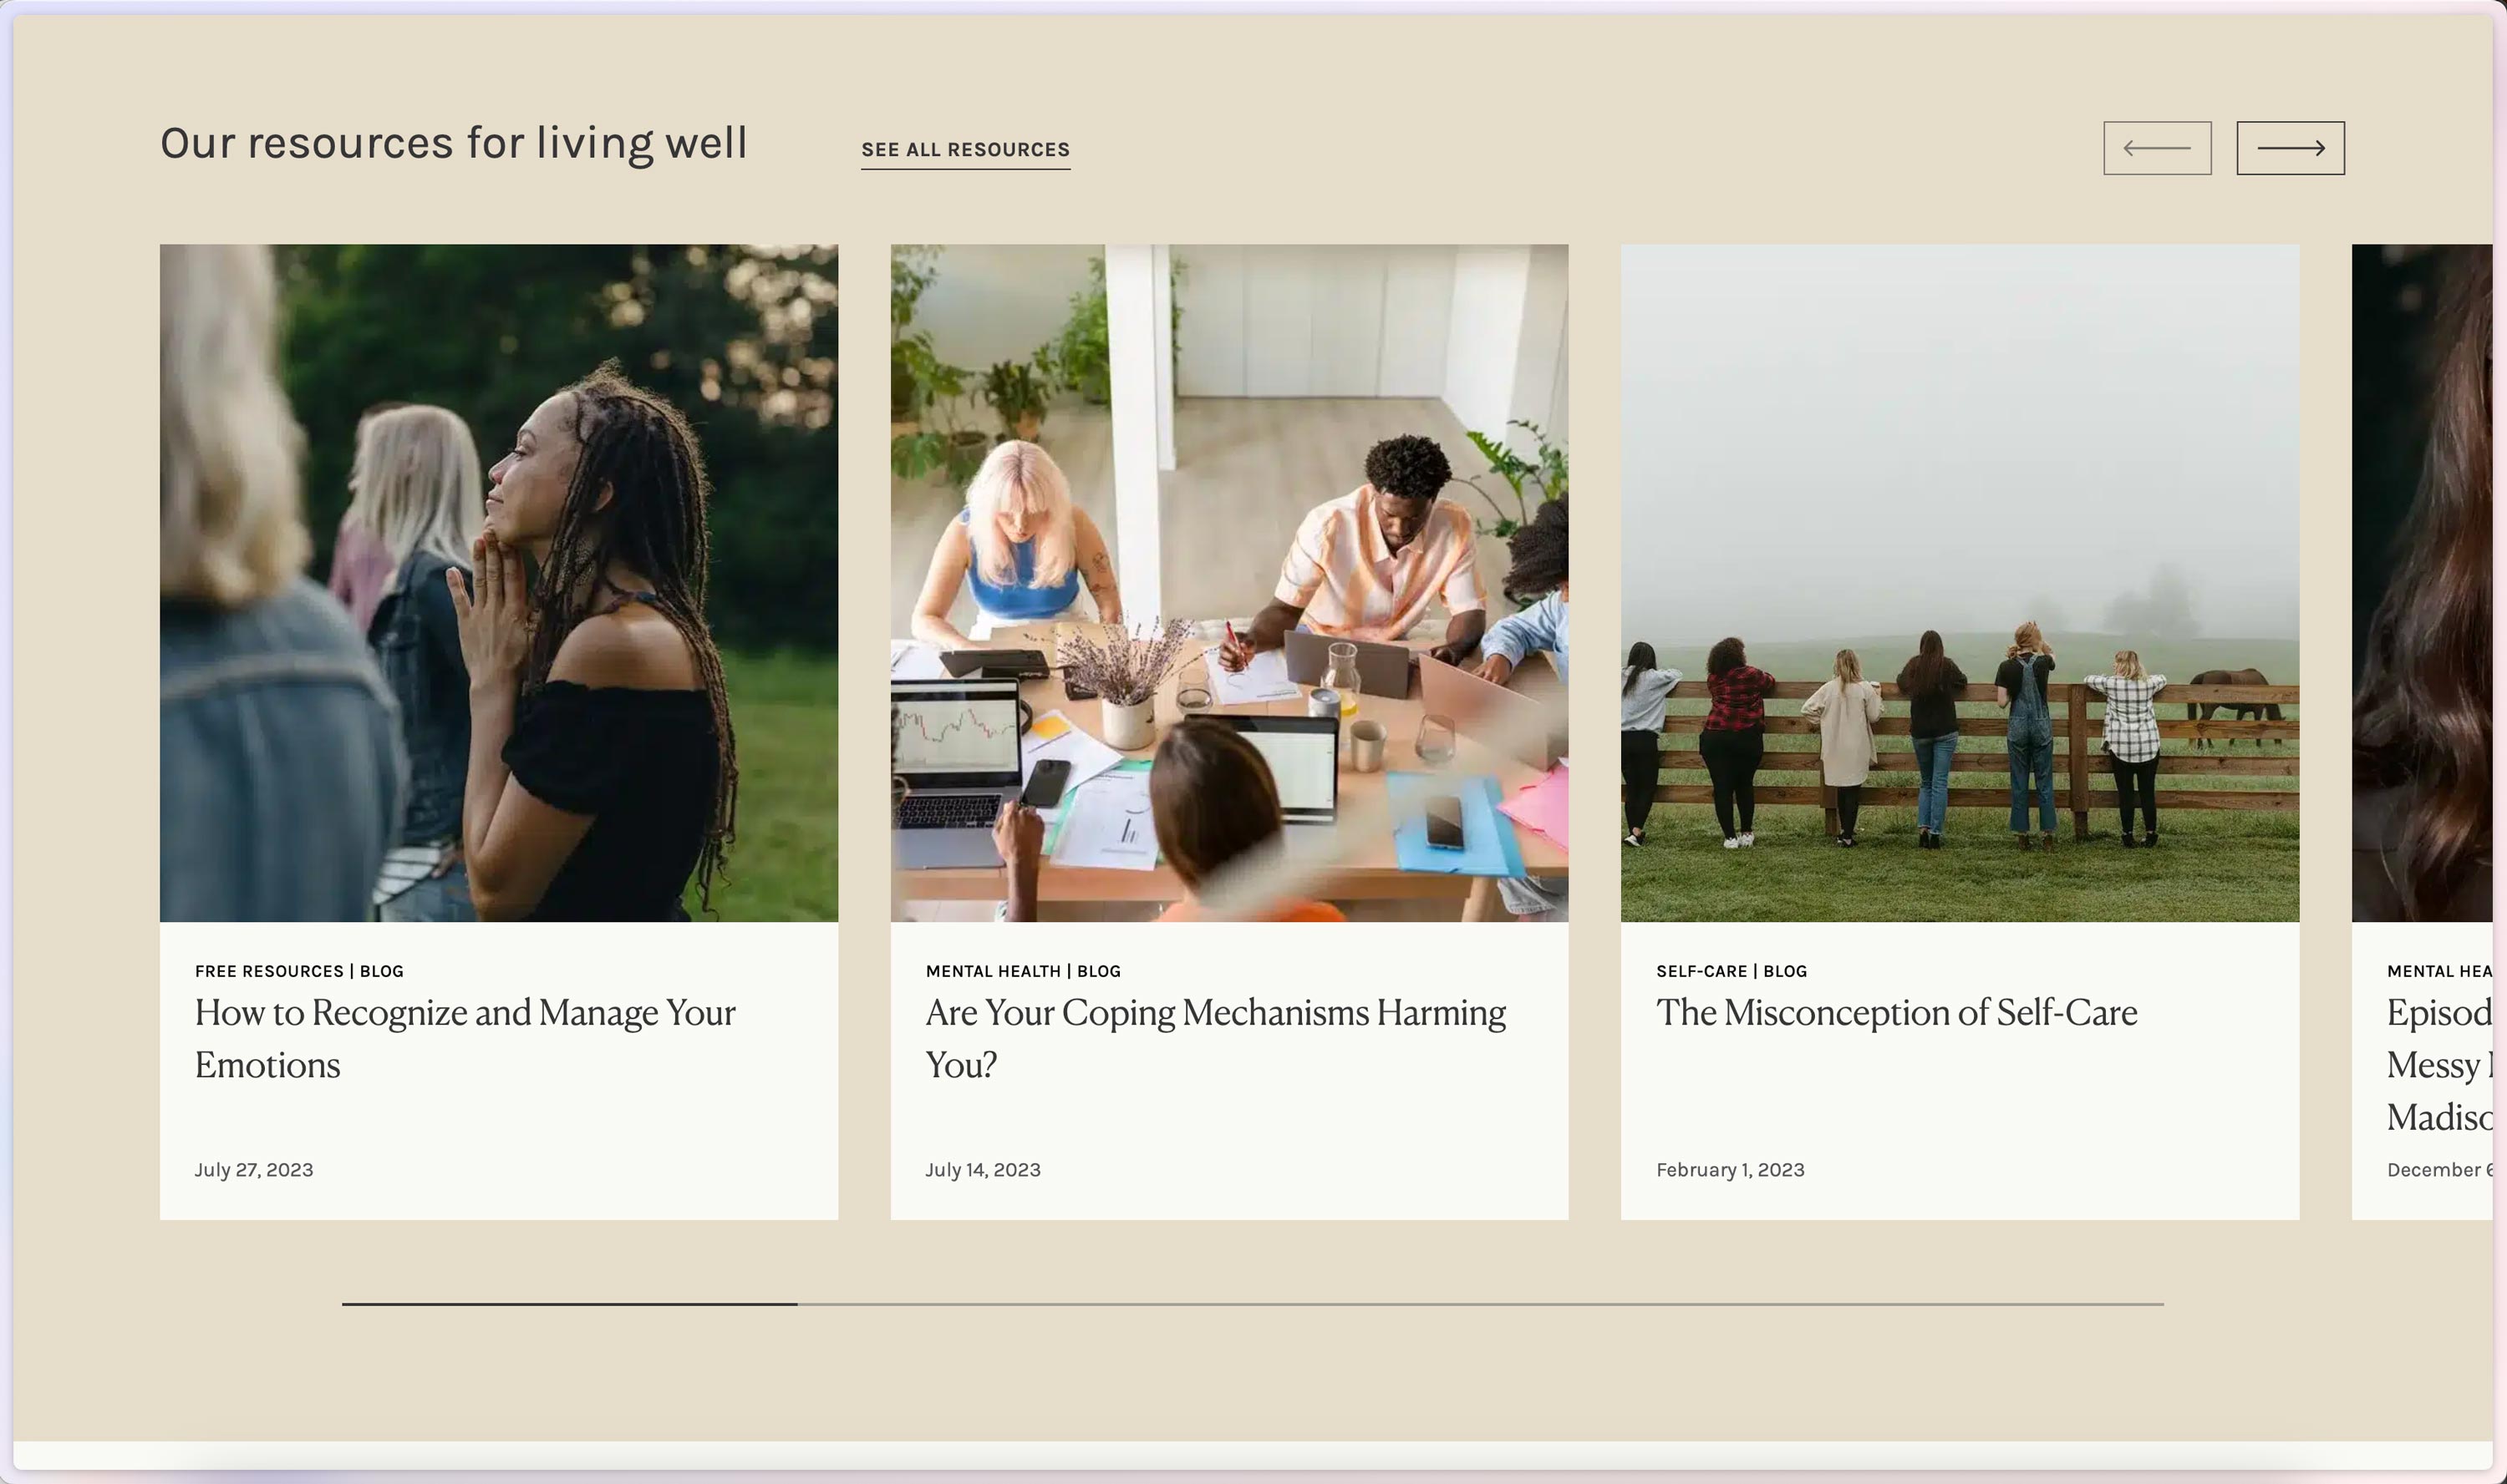Open the women at fence photo

(x=1960, y=583)
